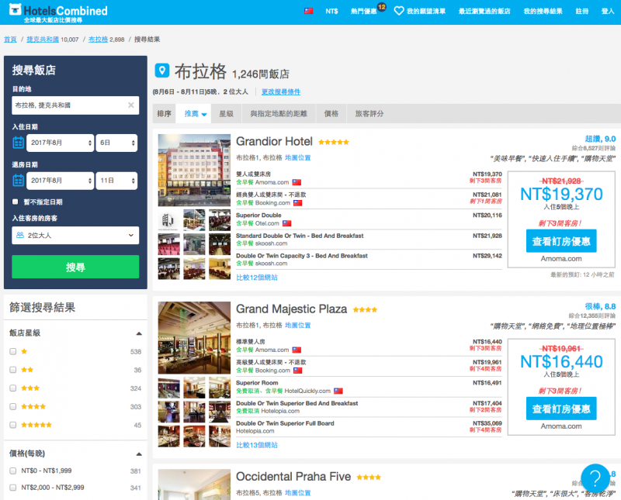The height and width of the screenshot is (500, 621).
Task: Open check-out day dropdown 11日
Action: coord(116,181)
